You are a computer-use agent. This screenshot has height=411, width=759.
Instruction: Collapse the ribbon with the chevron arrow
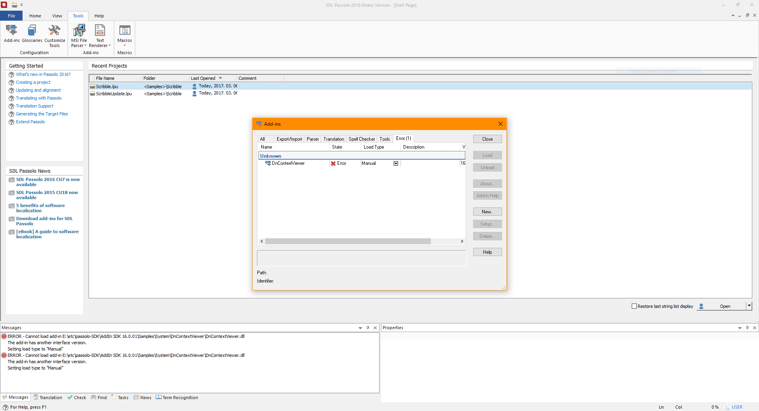point(733,15)
